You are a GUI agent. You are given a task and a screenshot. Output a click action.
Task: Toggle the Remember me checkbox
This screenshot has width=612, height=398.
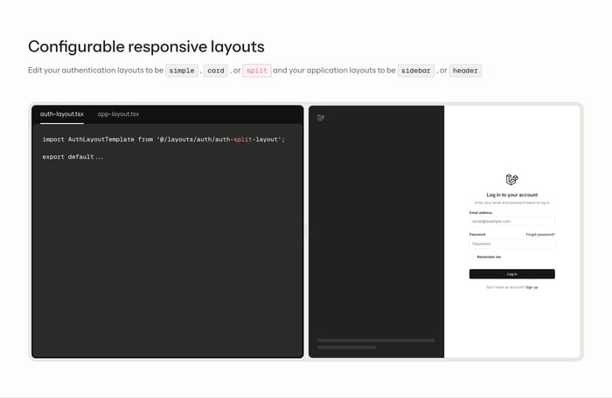click(x=472, y=257)
